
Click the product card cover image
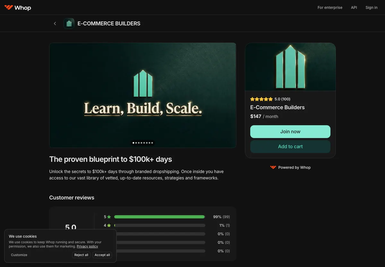[x=290, y=67]
